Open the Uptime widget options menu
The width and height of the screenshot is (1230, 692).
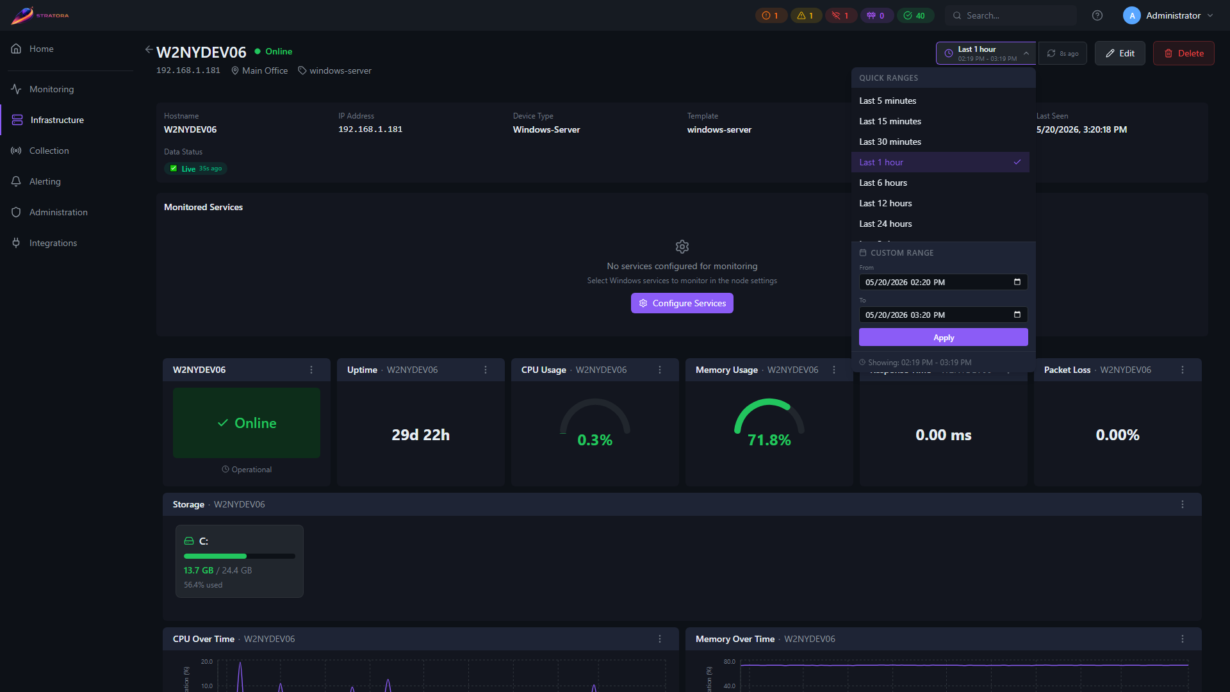coord(486,370)
